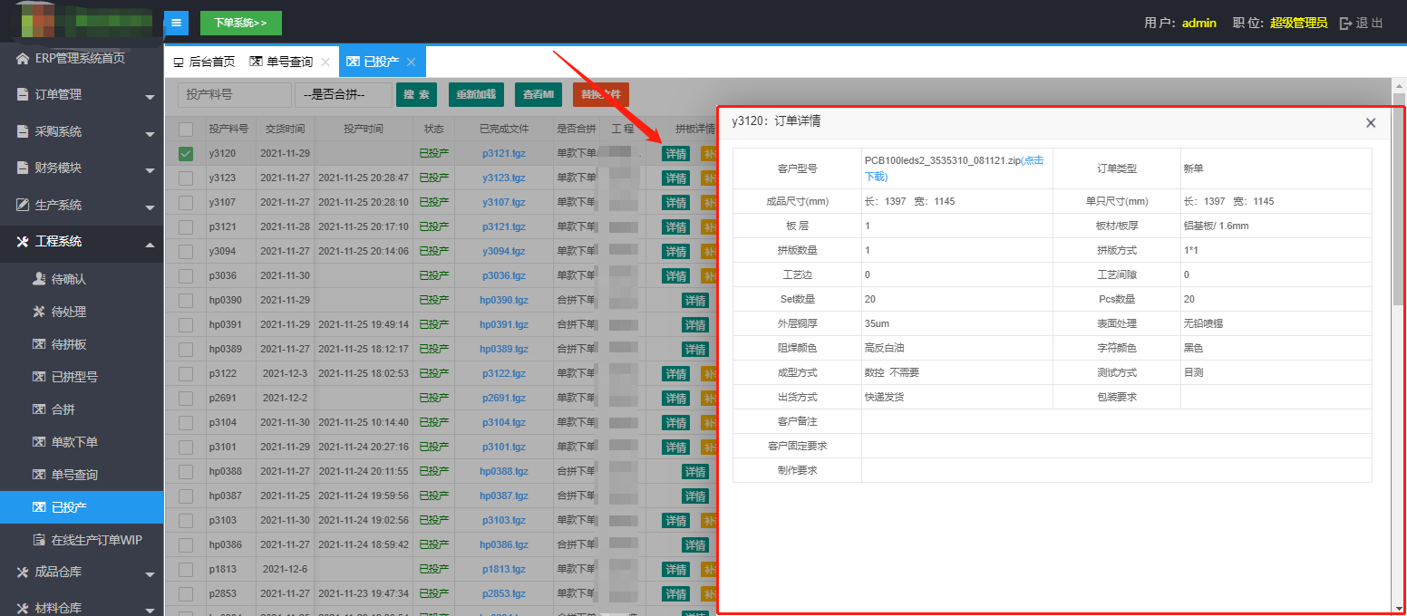Expand the 订单管理 sidebar menu
The width and height of the screenshot is (1407, 616).
pyautogui.click(x=82, y=95)
